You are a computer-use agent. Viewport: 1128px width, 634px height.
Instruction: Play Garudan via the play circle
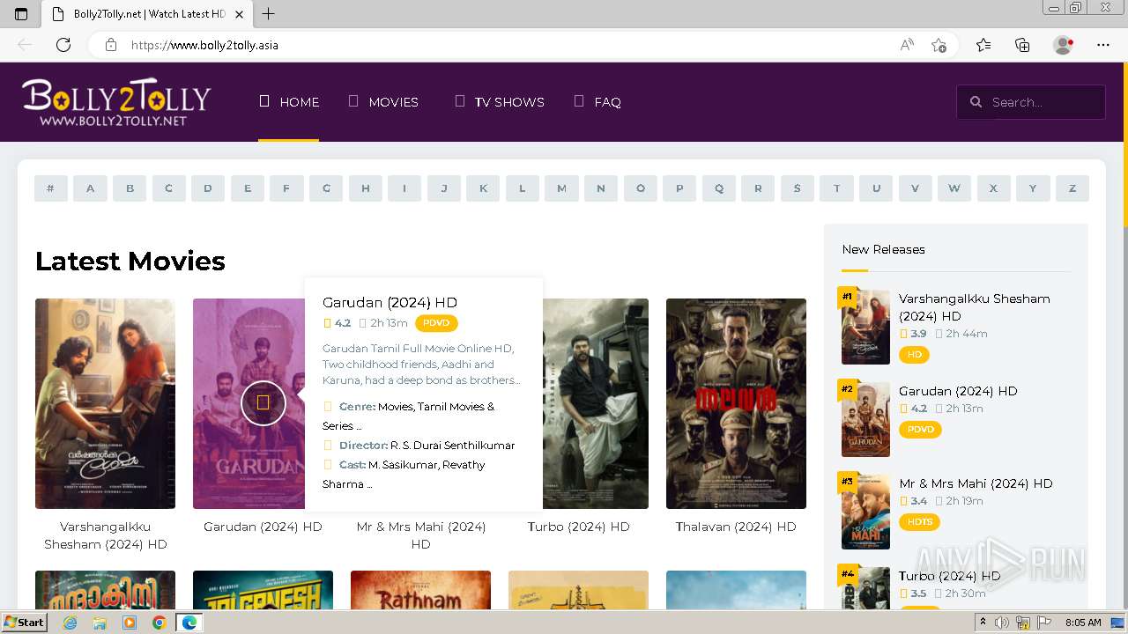tap(263, 402)
